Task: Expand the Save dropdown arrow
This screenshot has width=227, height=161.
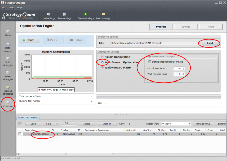Action: [x=57, y=124]
